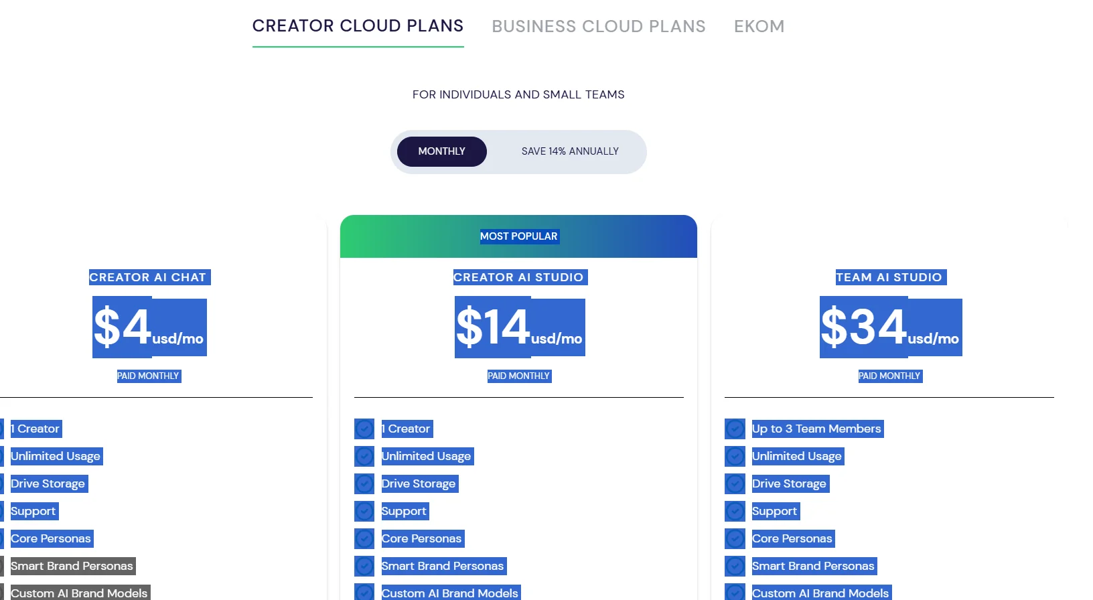
Task: Click the Most Popular banner
Action: coord(518,236)
